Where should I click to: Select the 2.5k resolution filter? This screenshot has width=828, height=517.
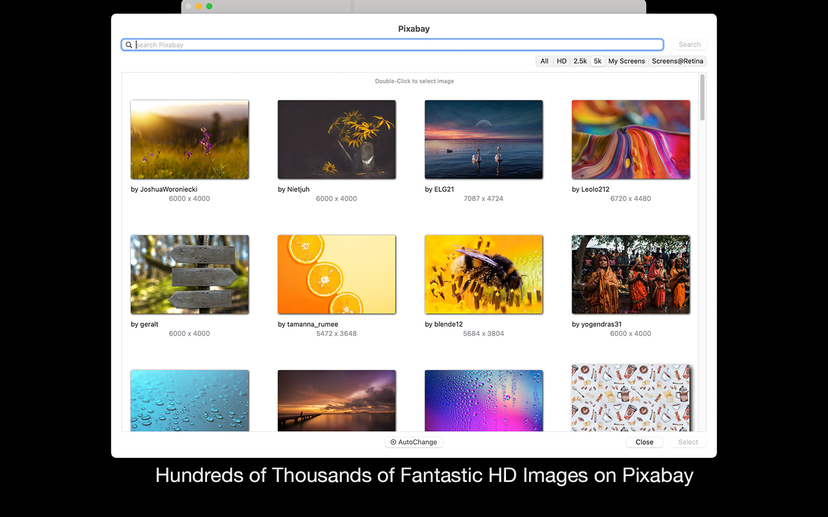580,61
